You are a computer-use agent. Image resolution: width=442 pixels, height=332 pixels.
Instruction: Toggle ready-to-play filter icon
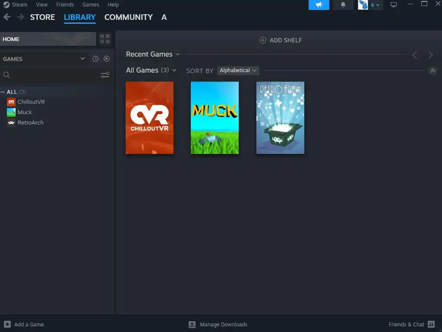pyautogui.click(x=107, y=59)
